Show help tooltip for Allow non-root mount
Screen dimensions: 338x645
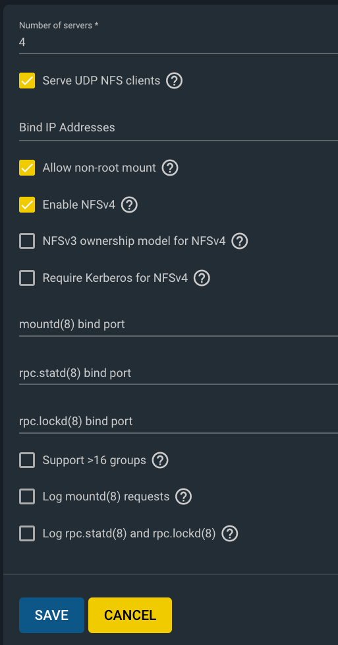170,168
